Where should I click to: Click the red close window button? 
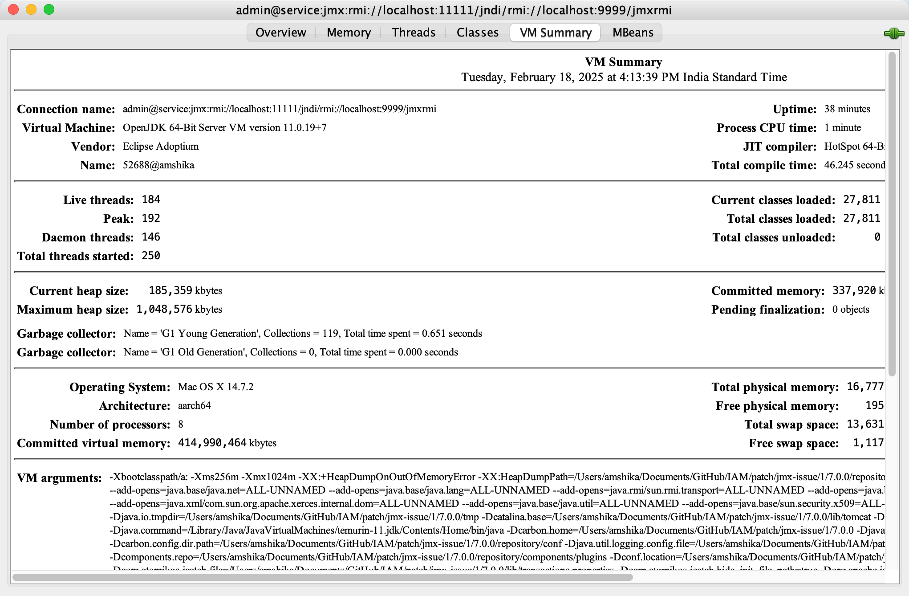(13, 9)
